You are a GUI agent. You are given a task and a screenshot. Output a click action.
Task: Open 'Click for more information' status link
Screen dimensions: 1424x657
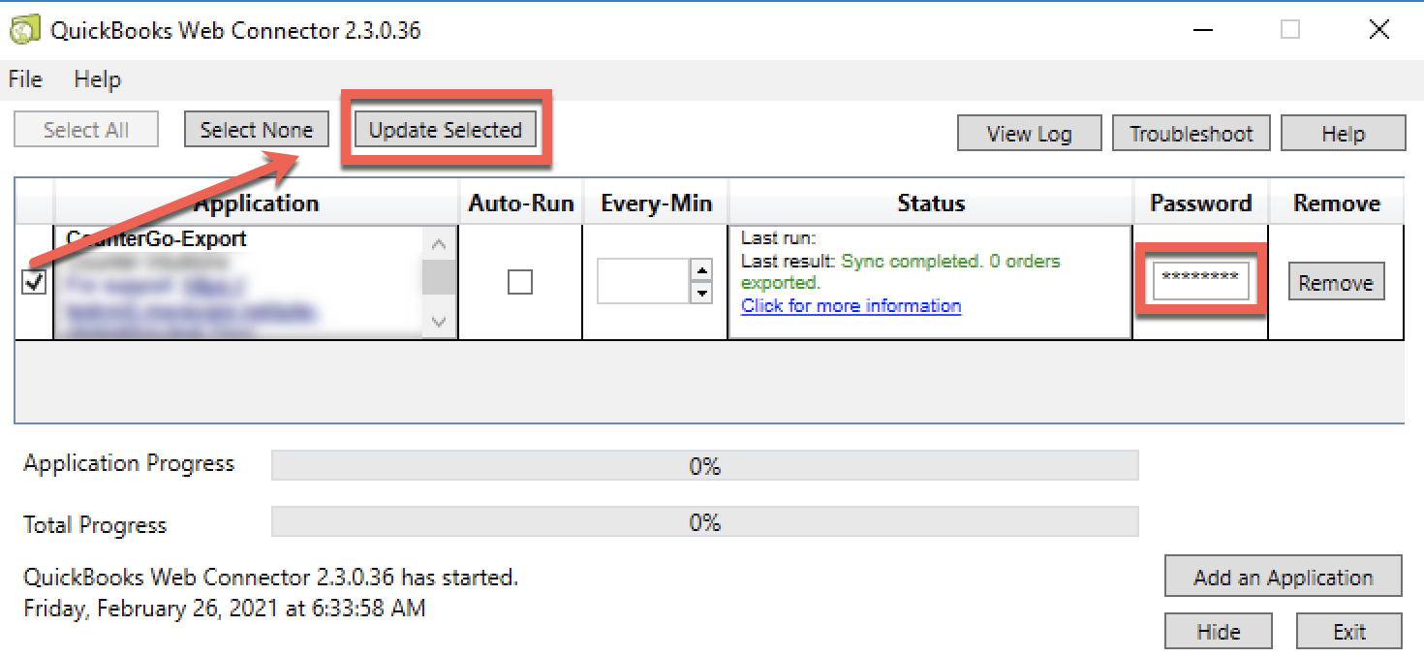[x=850, y=305]
